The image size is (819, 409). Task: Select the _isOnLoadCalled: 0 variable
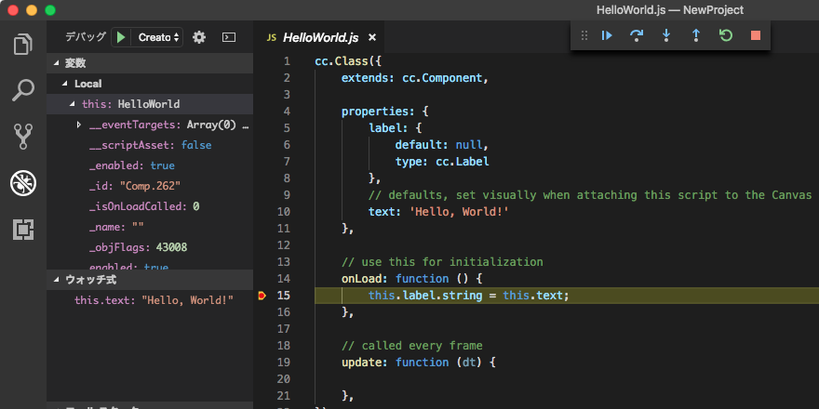[150, 206]
